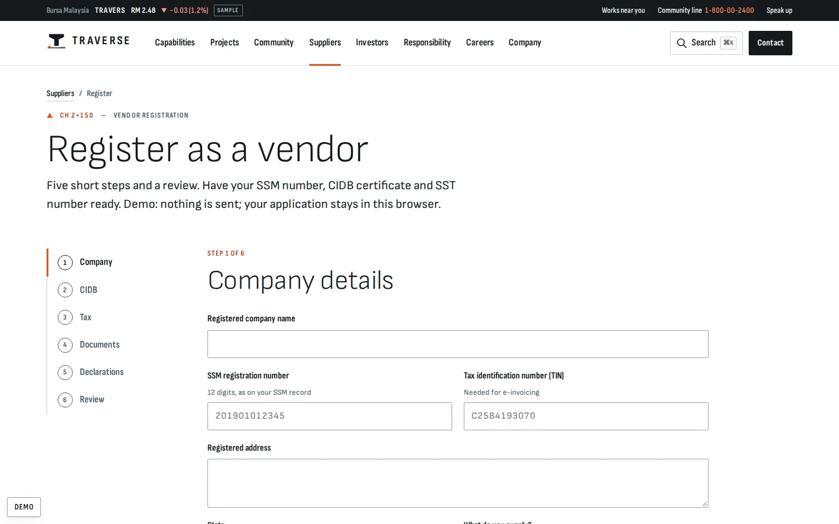
Task: Click the Registered company name label
Action: click(x=251, y=318)
